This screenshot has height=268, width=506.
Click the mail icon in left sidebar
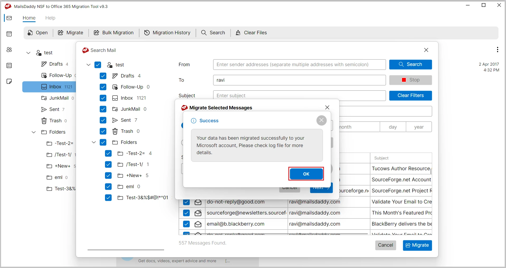click(x=9, y=18)
